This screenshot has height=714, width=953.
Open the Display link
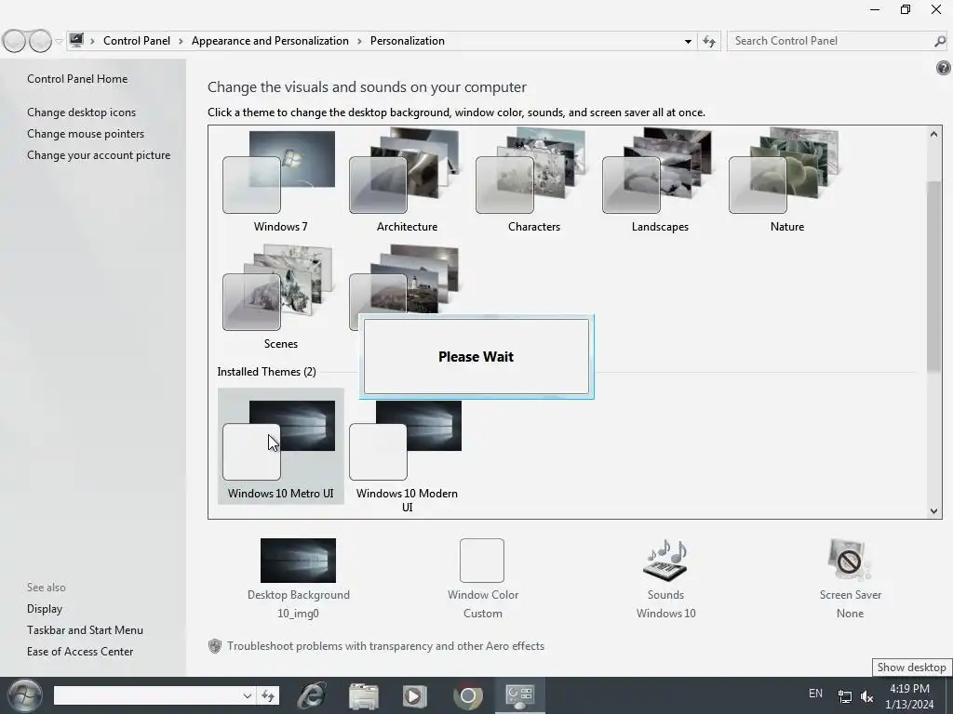tap(45, 608)
